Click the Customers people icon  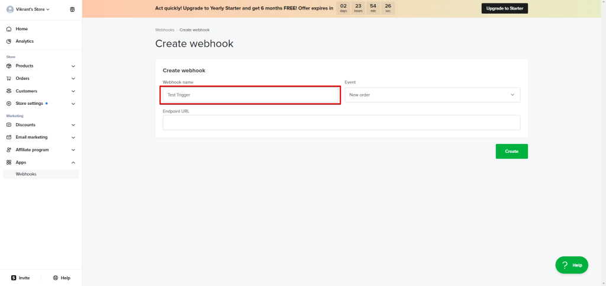click(x=9, y=91)
